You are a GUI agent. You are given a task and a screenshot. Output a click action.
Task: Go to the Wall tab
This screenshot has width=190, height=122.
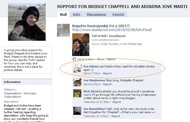[63, 14]
